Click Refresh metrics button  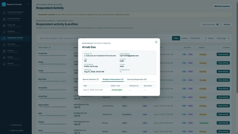click(222, 6)
